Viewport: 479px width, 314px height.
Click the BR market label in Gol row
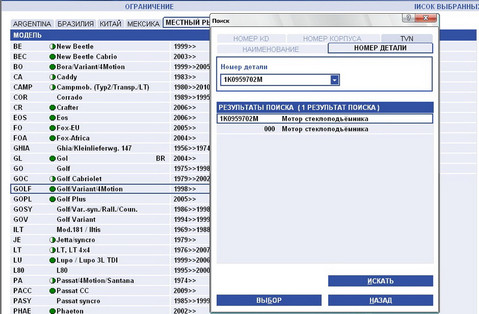pyautogui.click(x=160, y=158)
